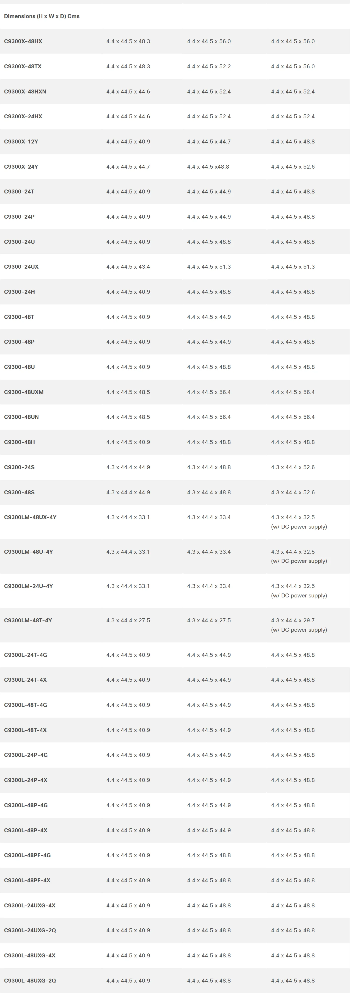This screenshot has width=350, height=993.
Task: Click the C9300L-24T-4G row label
Action: 25,655
